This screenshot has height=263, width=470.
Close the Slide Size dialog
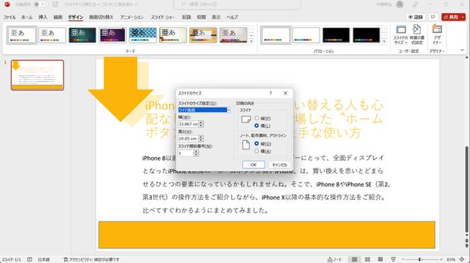pos(285,93)
